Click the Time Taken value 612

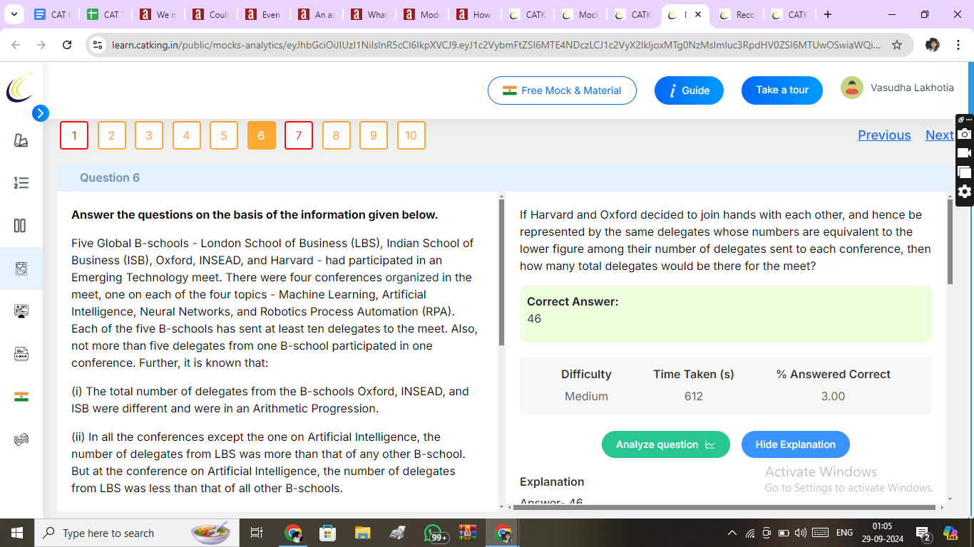click(x=694, y=396)
